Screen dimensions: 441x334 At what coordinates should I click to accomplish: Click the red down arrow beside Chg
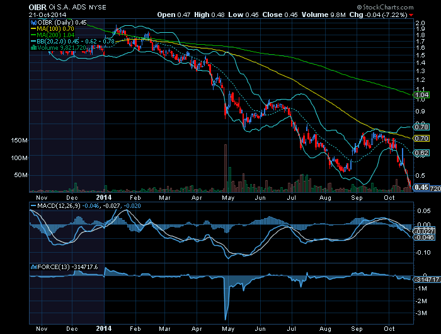point(430,14)
